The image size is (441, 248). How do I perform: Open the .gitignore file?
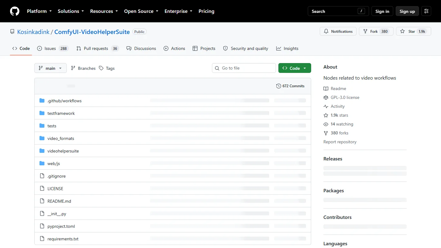(56, 176)
